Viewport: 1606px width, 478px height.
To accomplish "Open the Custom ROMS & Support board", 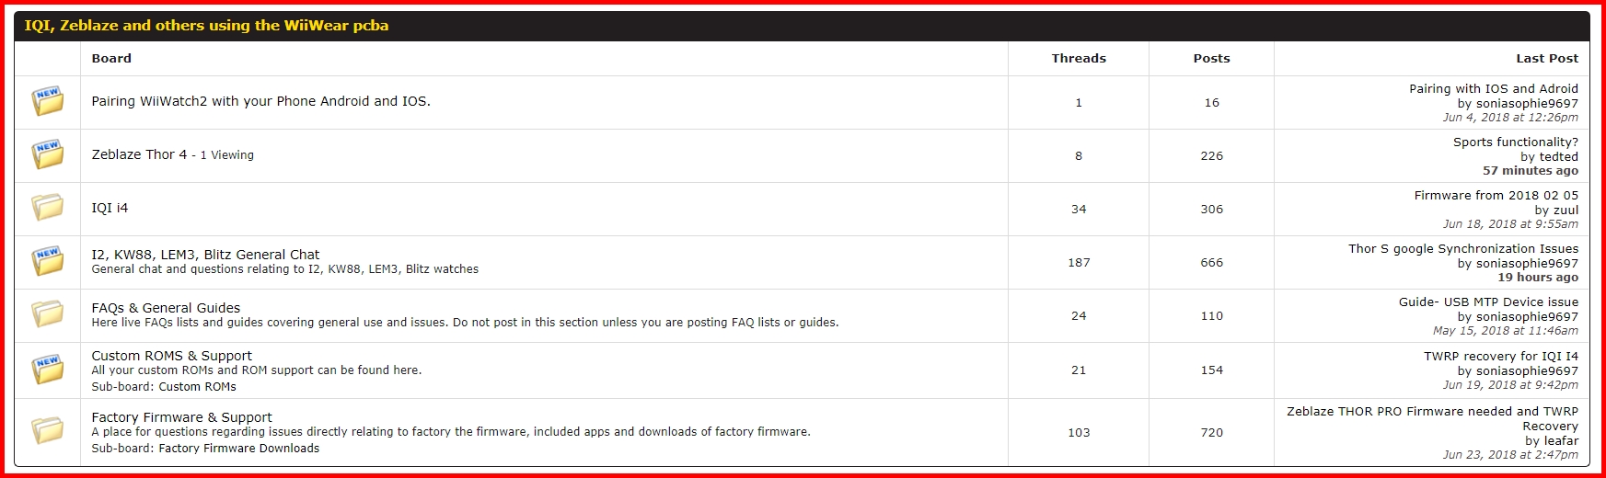I will (171, 356).
